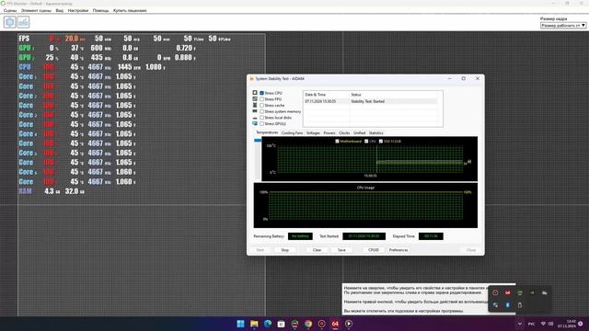Click the Stress FPU icon

click(255, 98)
